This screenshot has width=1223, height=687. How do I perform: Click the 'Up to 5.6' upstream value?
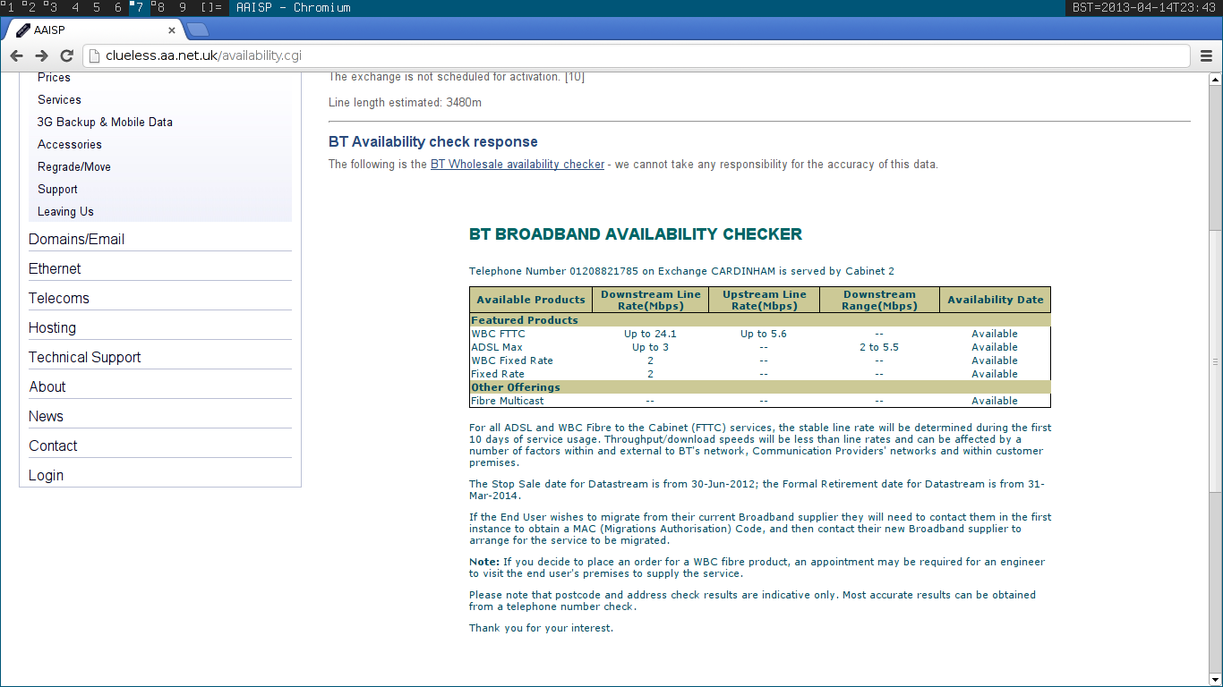(x=764, y=334)
